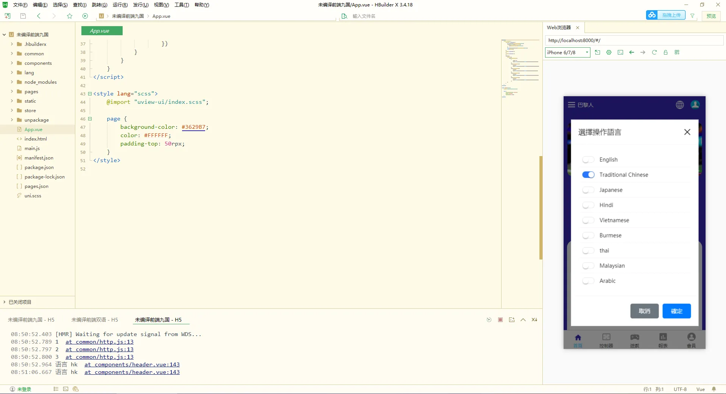
Task: Switch to 未编译前端双语 - H5 console tab
Action: [95, 320]
